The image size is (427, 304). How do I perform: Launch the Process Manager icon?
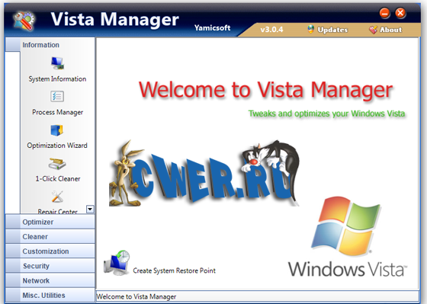click(57, 96)
